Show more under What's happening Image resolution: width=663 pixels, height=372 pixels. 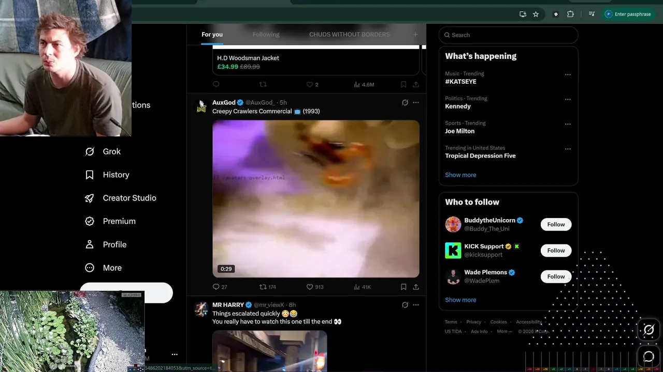[x=460, y=175]
